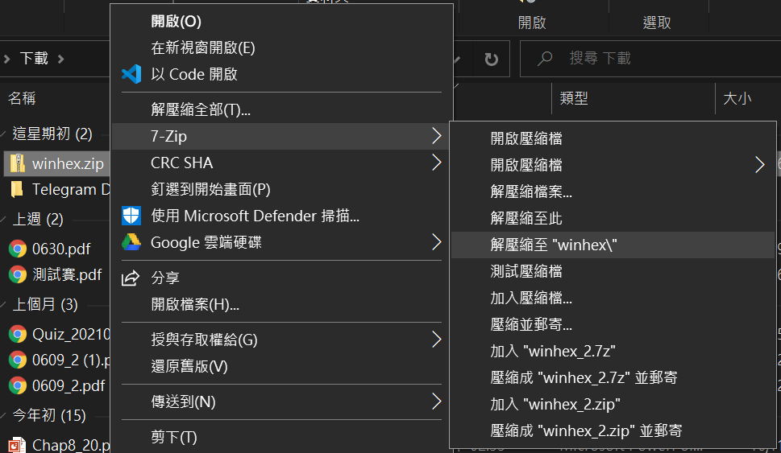Collapse the 這星期初 (2) group

click(x=3, y=134)
